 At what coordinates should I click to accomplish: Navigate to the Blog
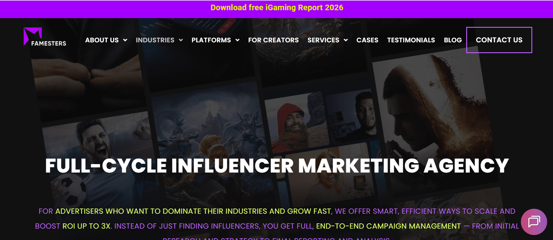tap(453, 40)
